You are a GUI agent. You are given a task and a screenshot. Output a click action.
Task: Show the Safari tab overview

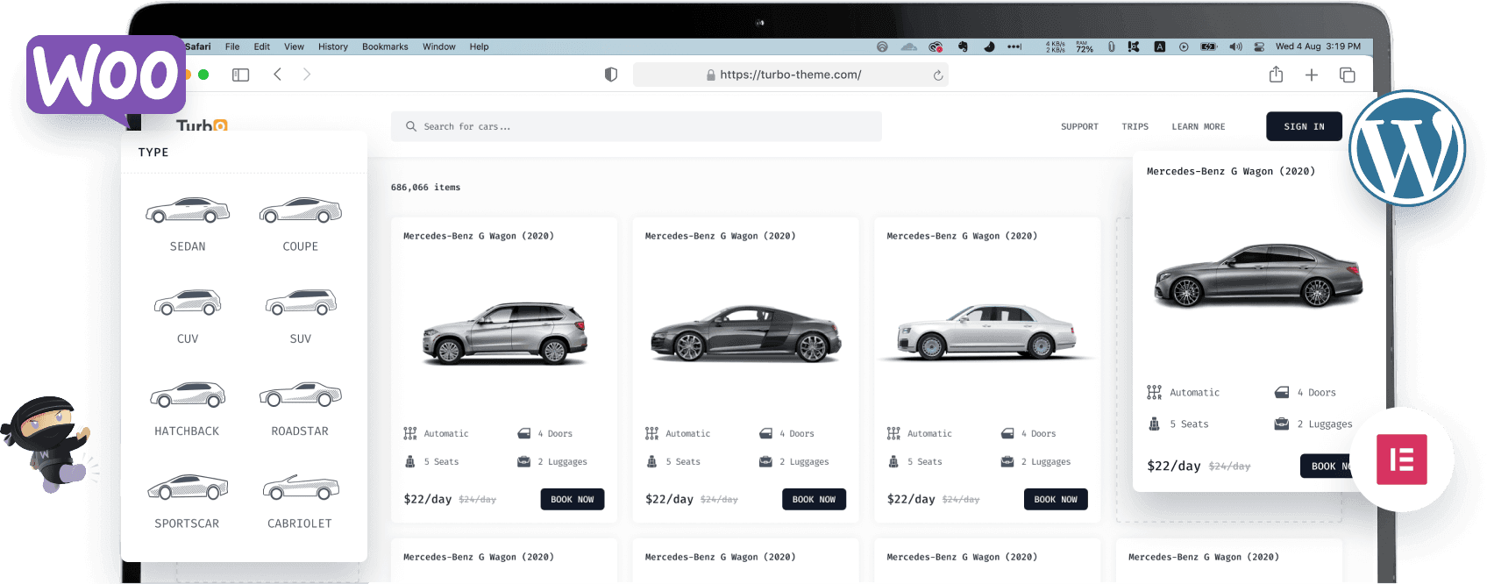(x=1348, y=75)
